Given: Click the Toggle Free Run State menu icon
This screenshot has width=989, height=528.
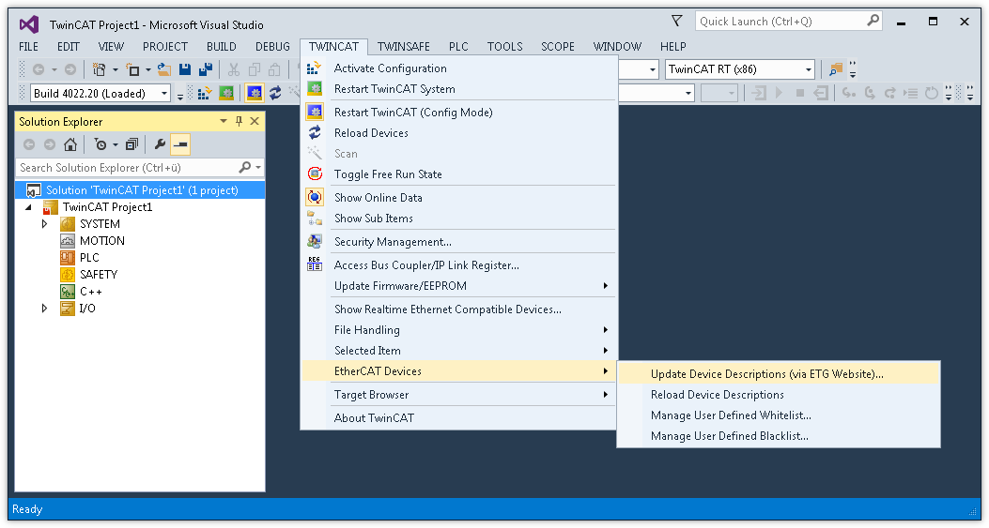Looking at the screenshot, I should pyautogui.click(x=315, y=173).
